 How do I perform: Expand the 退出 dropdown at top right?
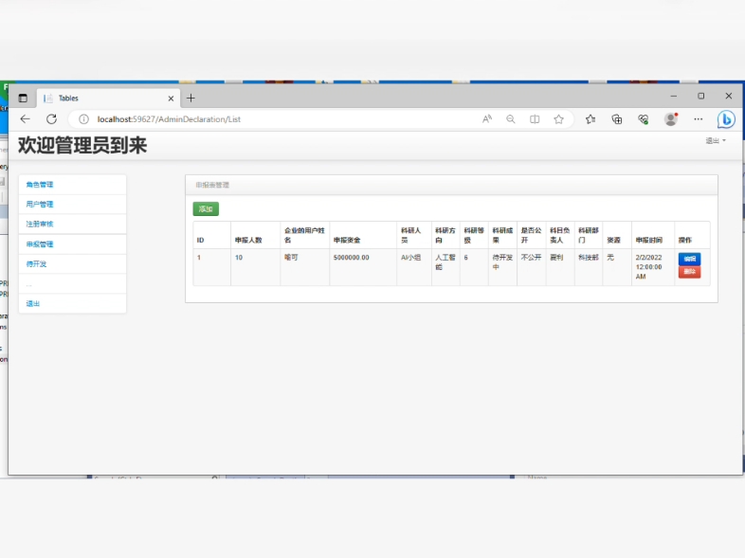(716, 140)
